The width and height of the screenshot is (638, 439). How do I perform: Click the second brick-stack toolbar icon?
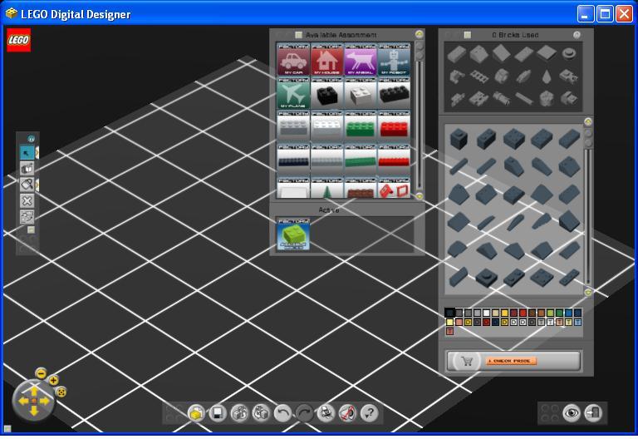tap(261, 413)
